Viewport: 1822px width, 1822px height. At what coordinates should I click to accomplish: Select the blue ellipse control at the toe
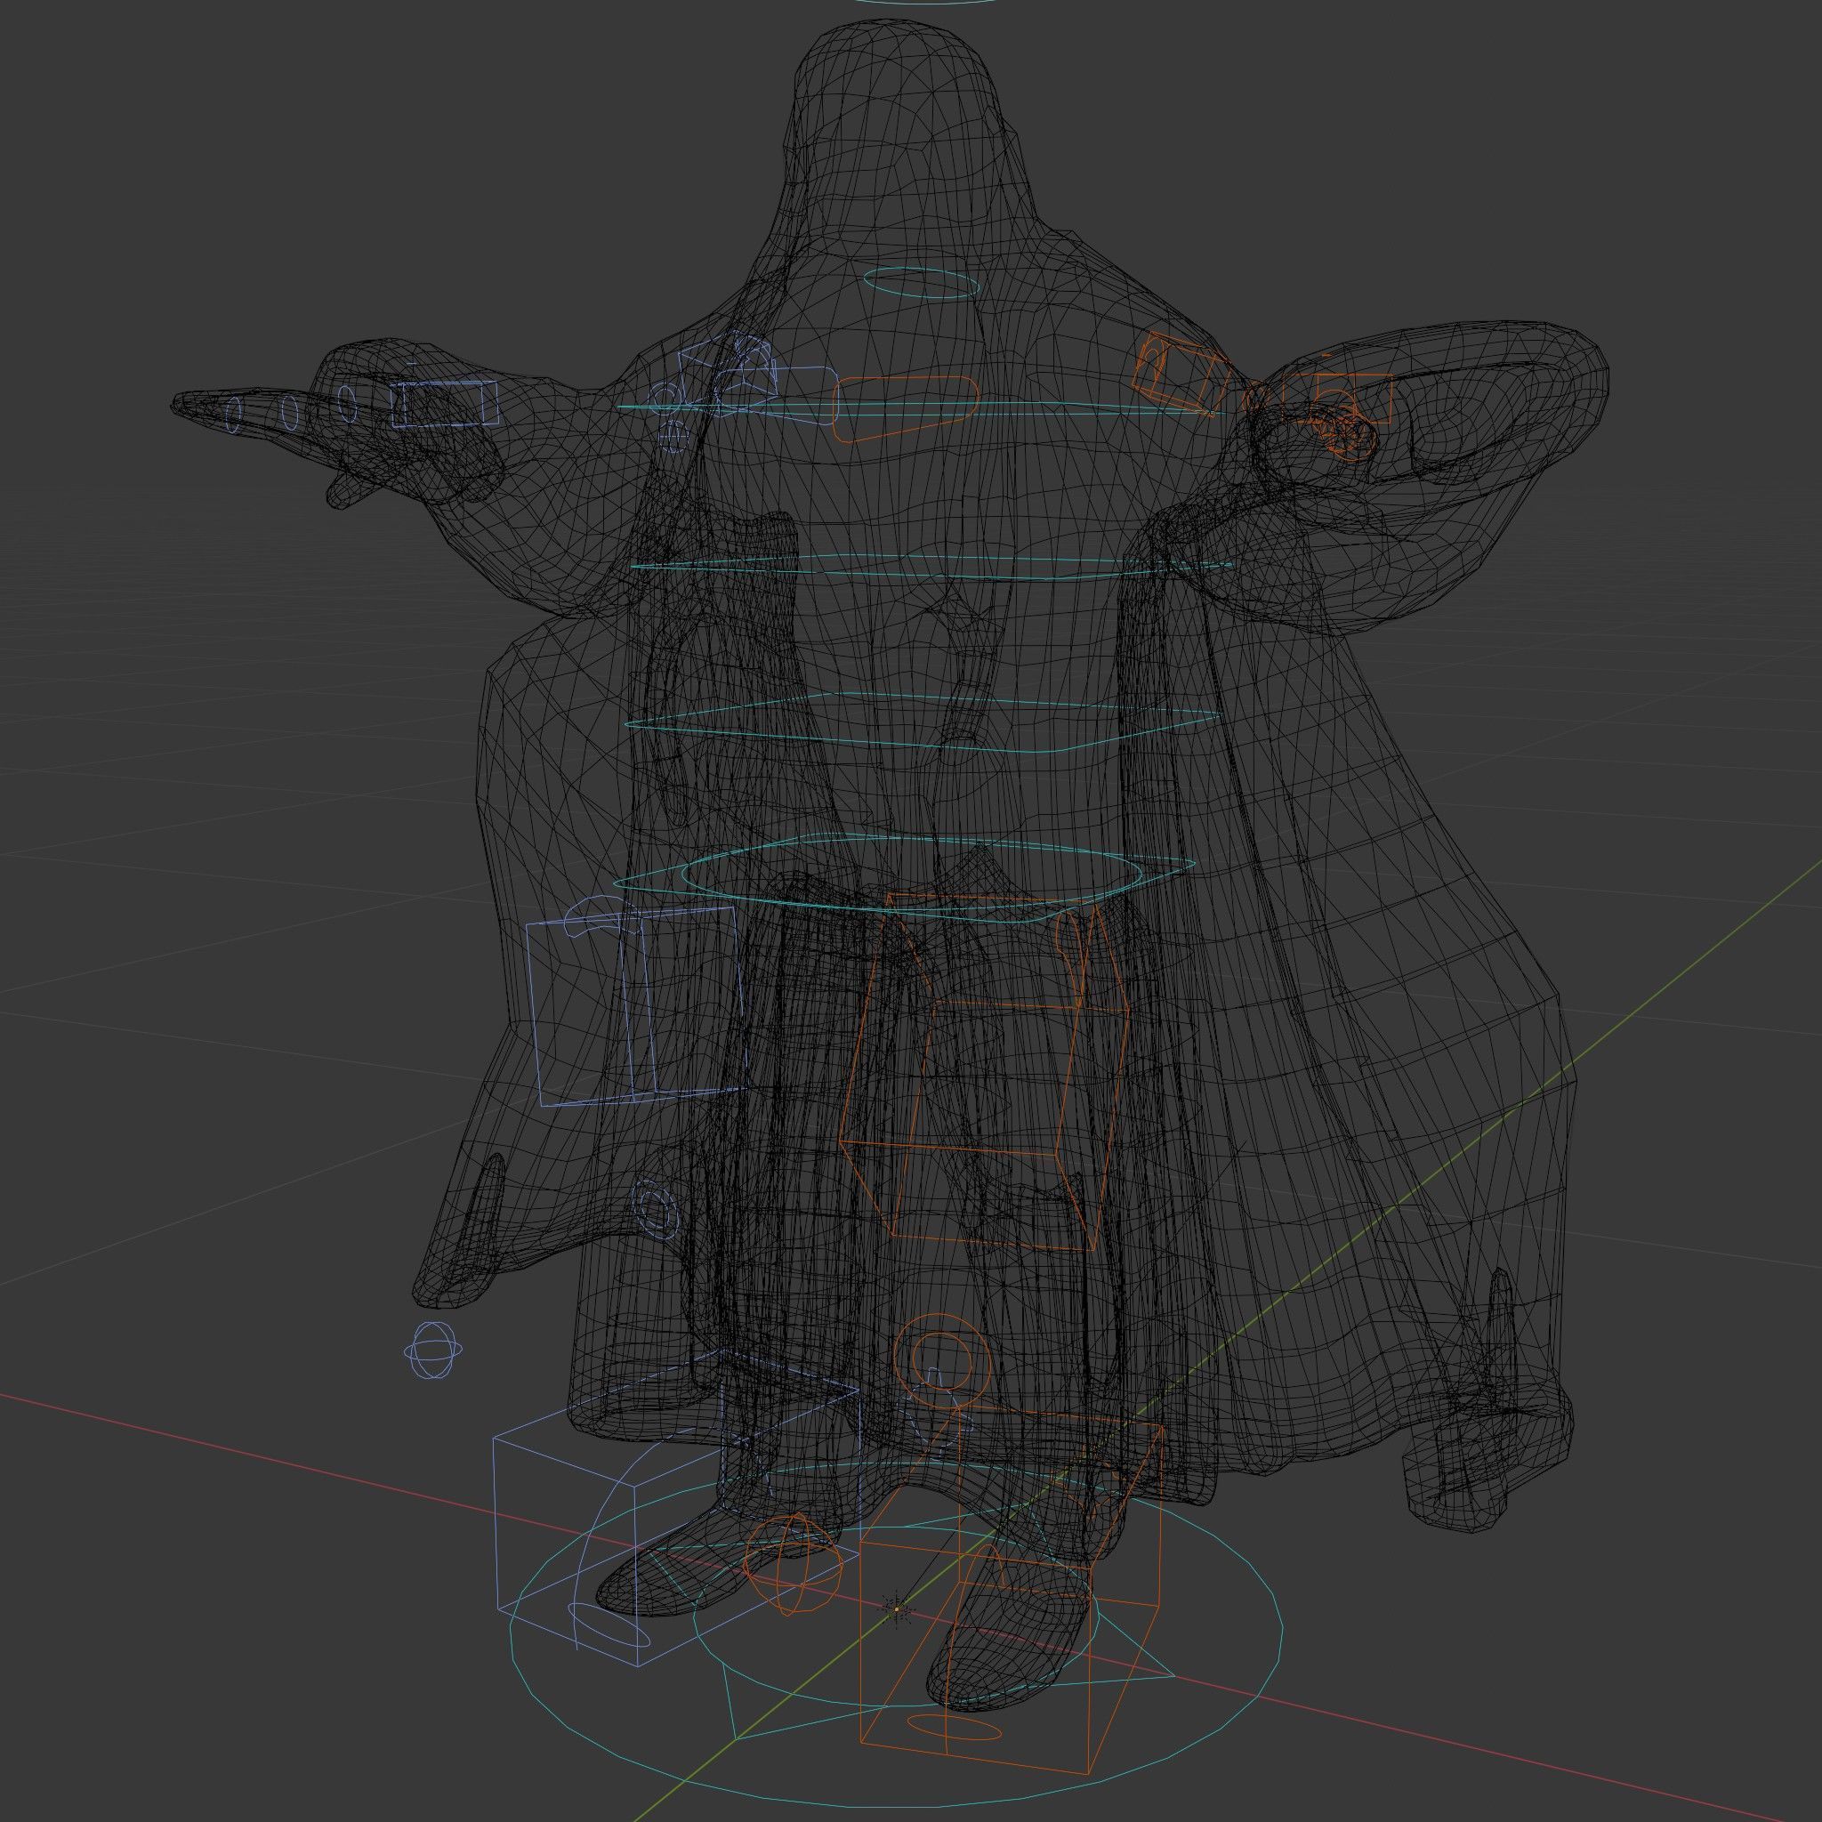coord(610,1626)
